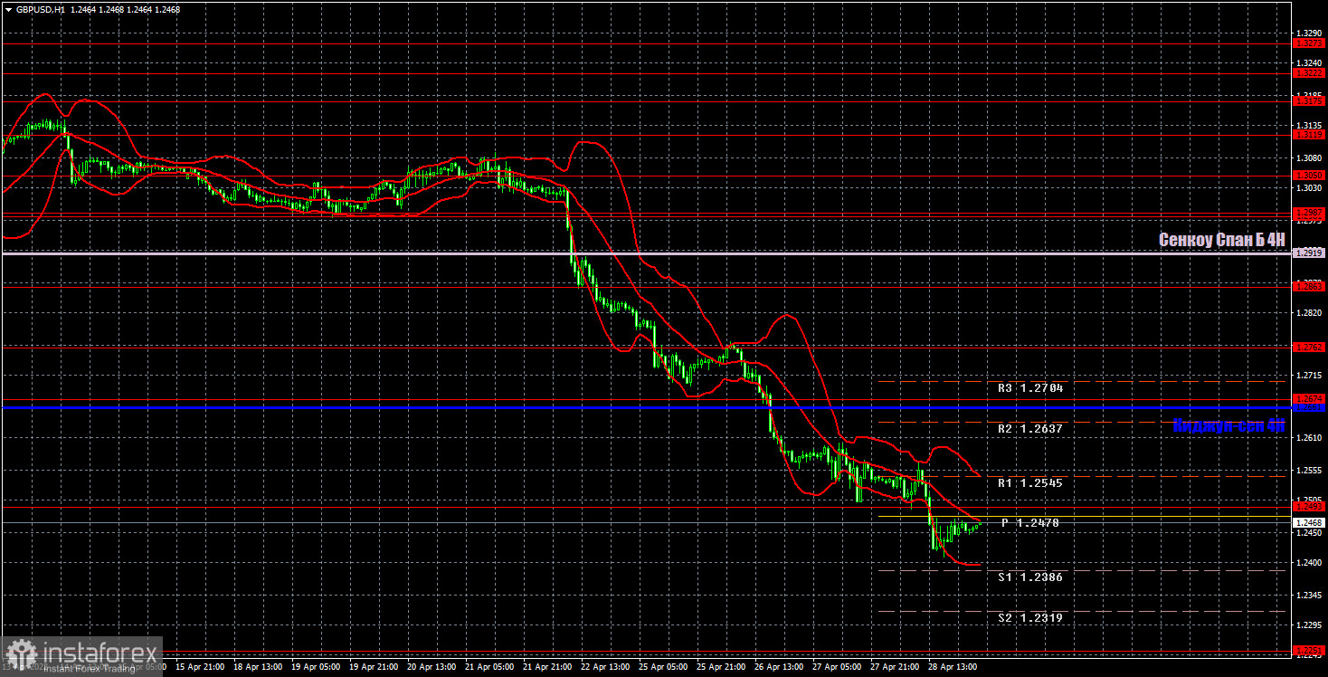This screenshot has height=677, width=1328.
Task: Select the blue 'Киджун-сен 4Н' label
Action: [1228, 425]
